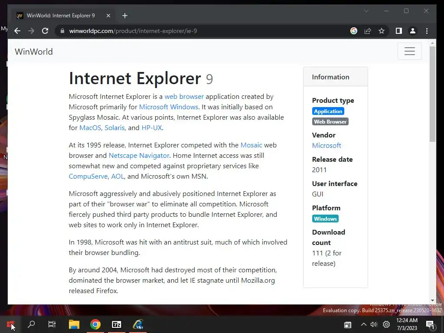Image resolution: width=444 pixels, height=333 pixels.
Task: Open the Chrome profile menu
Action: point(413,31)
